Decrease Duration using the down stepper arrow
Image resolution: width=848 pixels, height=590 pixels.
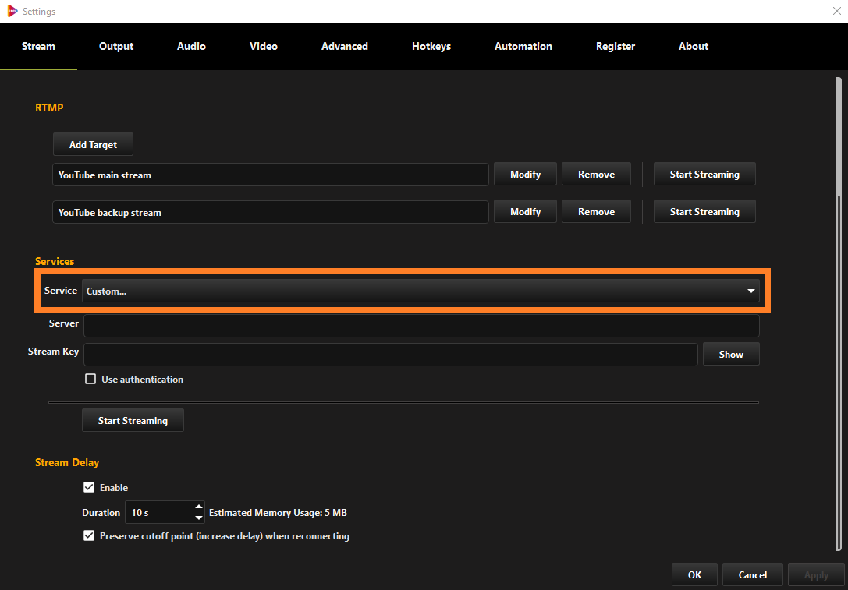point(199,517)
